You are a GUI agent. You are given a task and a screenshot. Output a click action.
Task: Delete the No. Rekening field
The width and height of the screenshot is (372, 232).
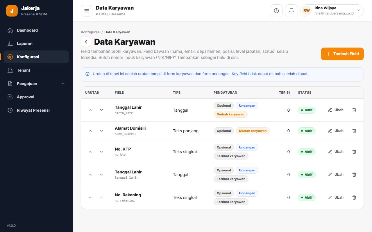354,197
